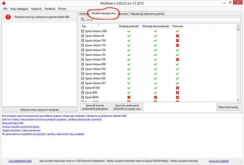Image resolution: width=244 pixels, height=165 pixels.
Task: Click the Odśwież listę wykrytych drukarek button
Action: click(39, 109)
